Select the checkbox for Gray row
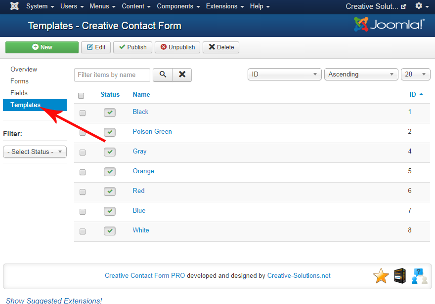 [x=83, y=152]
